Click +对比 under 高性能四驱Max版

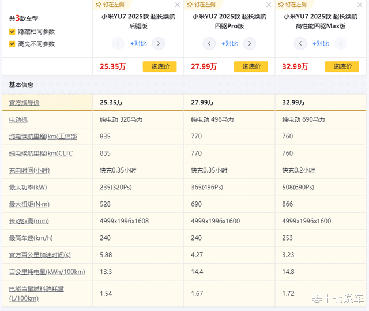321,43
